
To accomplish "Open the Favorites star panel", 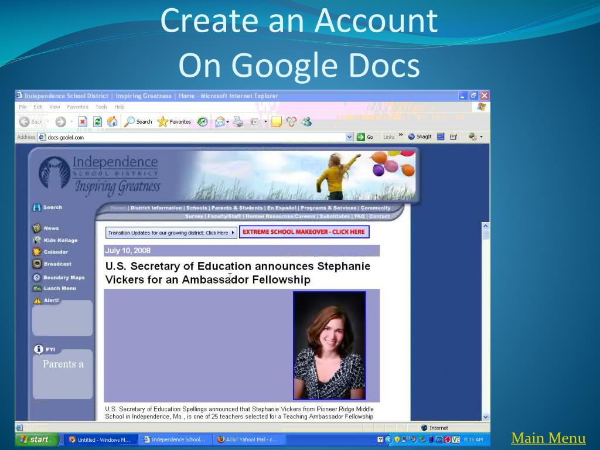I will [x=174, y=122].
